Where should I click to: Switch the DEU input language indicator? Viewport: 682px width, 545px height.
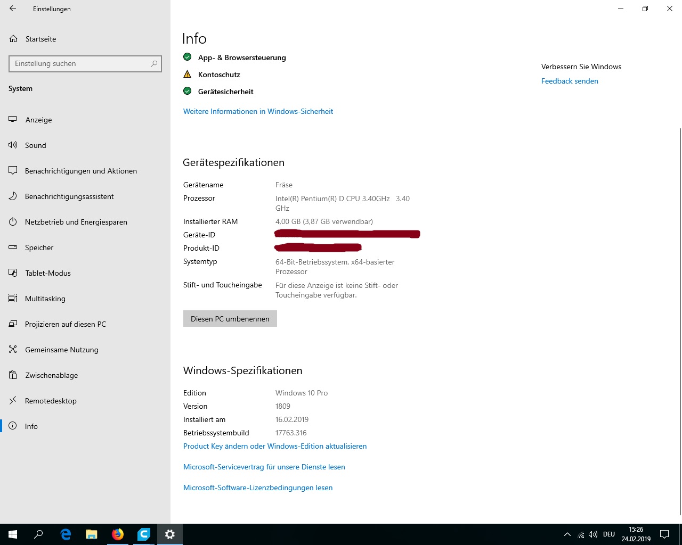tap(609, 534)
